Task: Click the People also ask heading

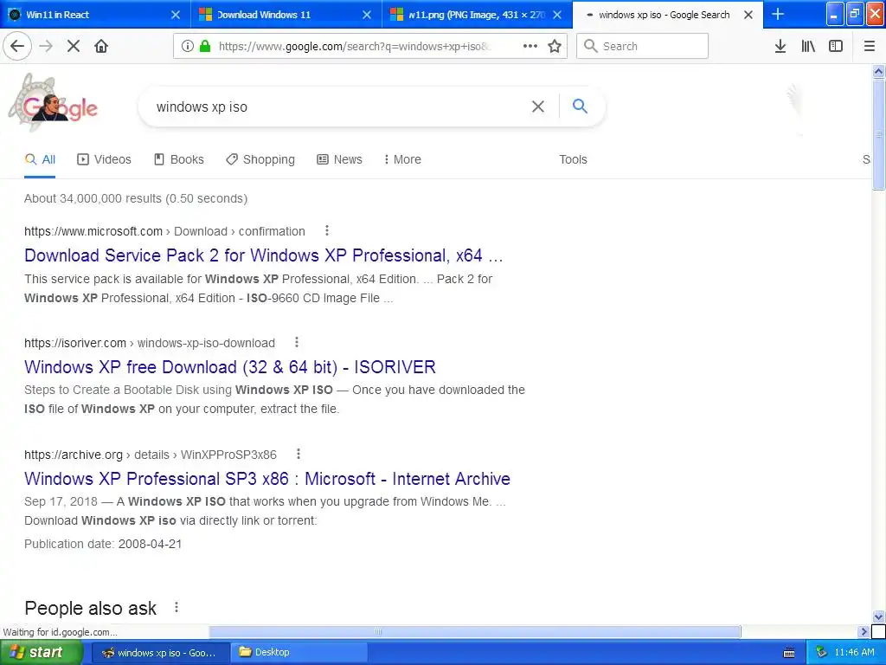Action: pyautogui.click(x=90, y=608)
